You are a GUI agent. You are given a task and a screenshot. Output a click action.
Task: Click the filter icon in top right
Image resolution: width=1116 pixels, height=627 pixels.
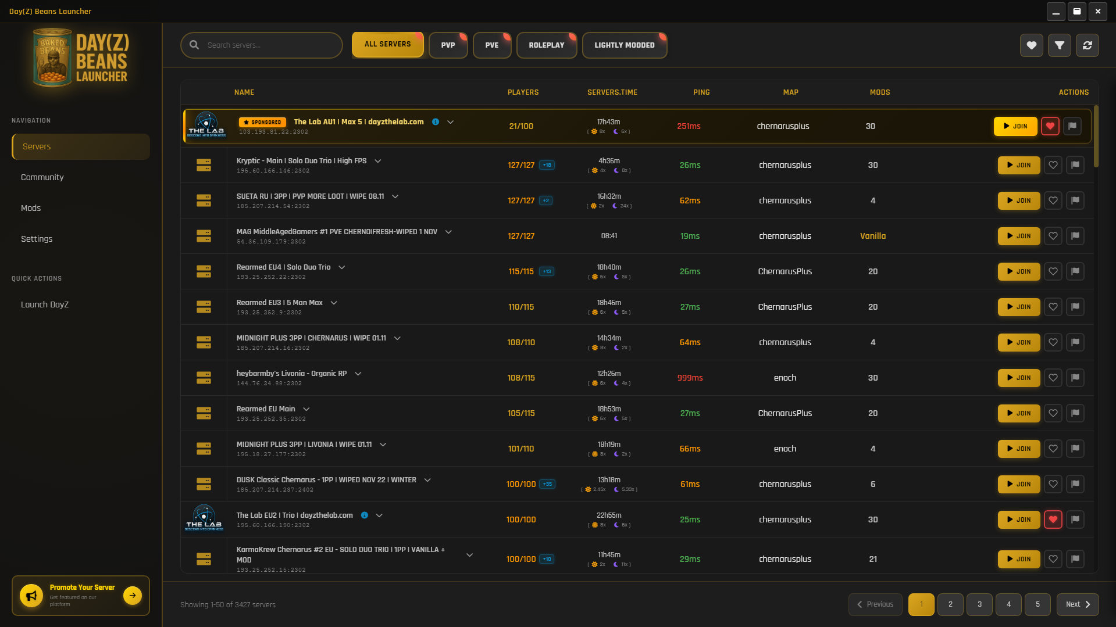(x=1059, y=45)
